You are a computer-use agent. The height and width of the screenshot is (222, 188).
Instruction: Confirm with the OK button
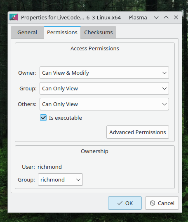[125, 203]
